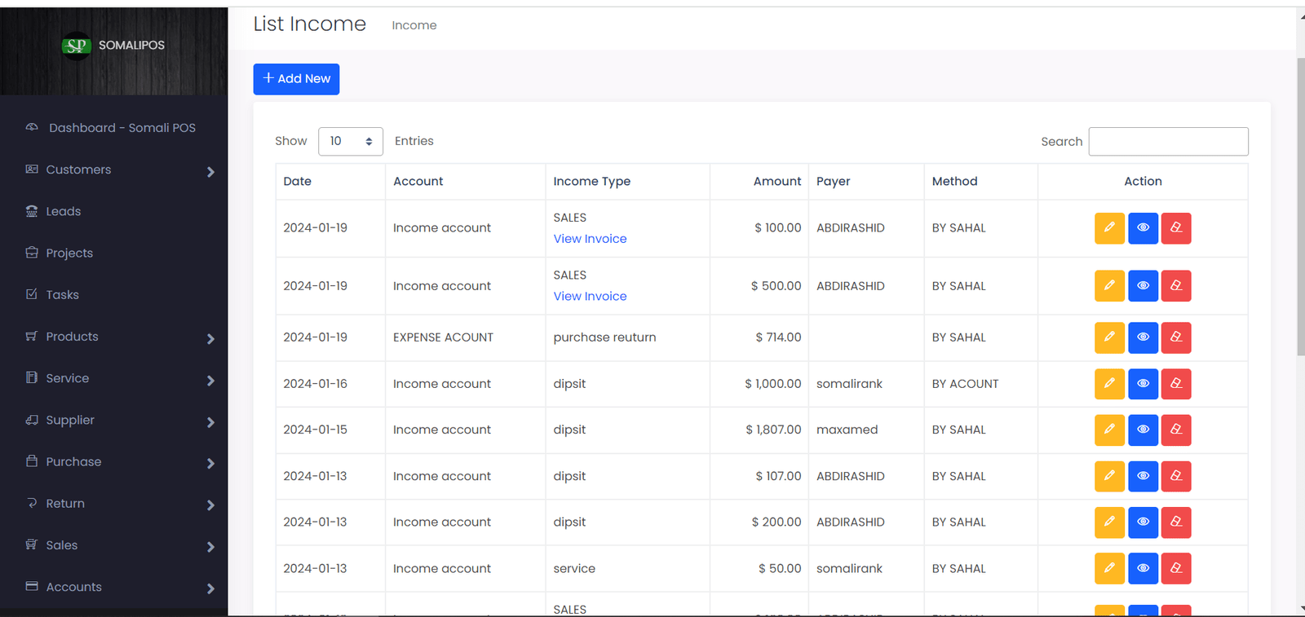
Task: Delete the purchase reuturn row
Action: 1176,337
